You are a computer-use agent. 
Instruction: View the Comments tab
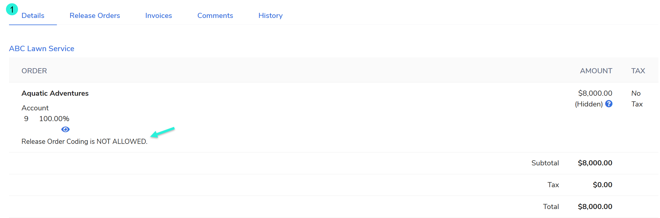215,16
